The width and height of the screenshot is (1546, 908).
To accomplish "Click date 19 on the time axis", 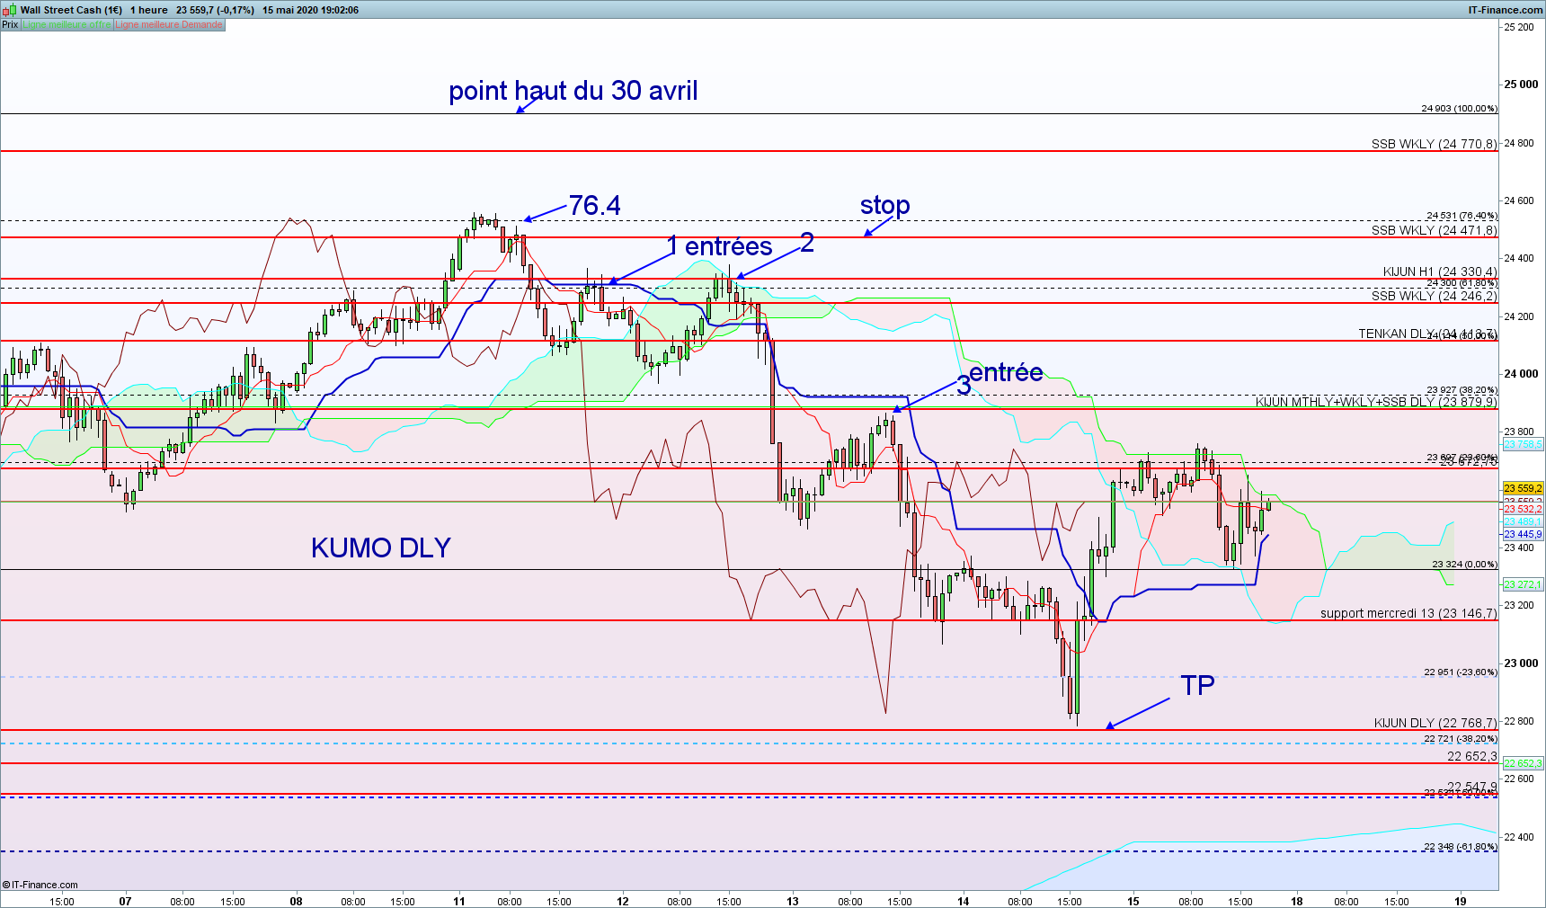I will point(1461,901).
